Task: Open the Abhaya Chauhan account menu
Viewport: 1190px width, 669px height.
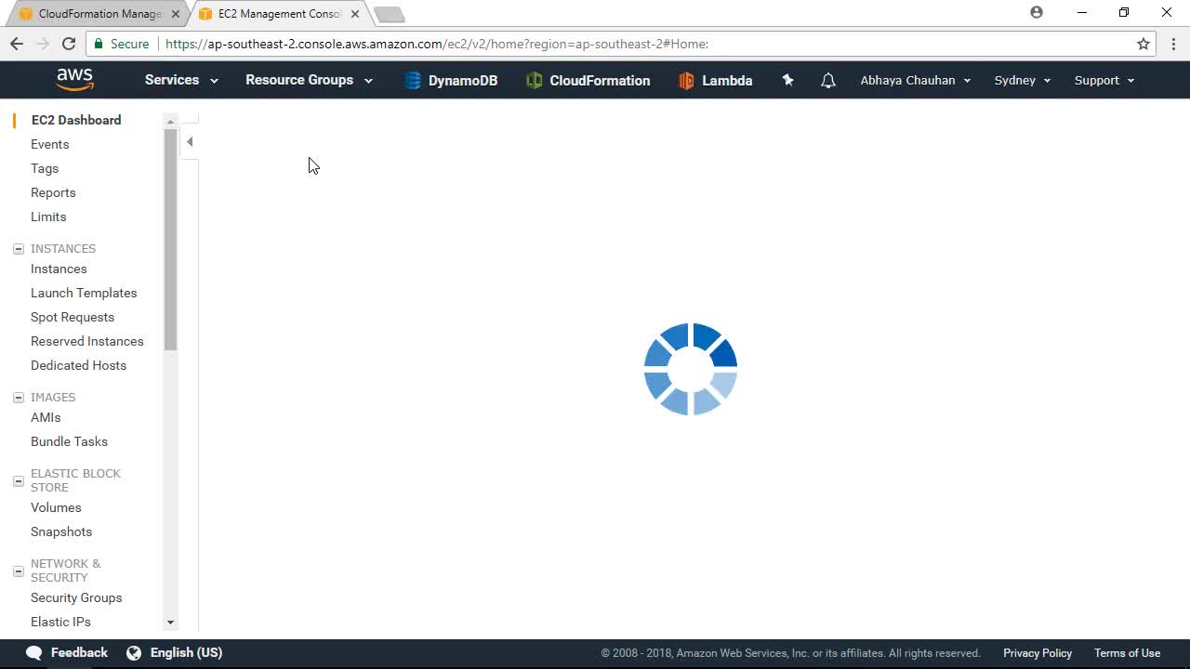Action: 916,80
